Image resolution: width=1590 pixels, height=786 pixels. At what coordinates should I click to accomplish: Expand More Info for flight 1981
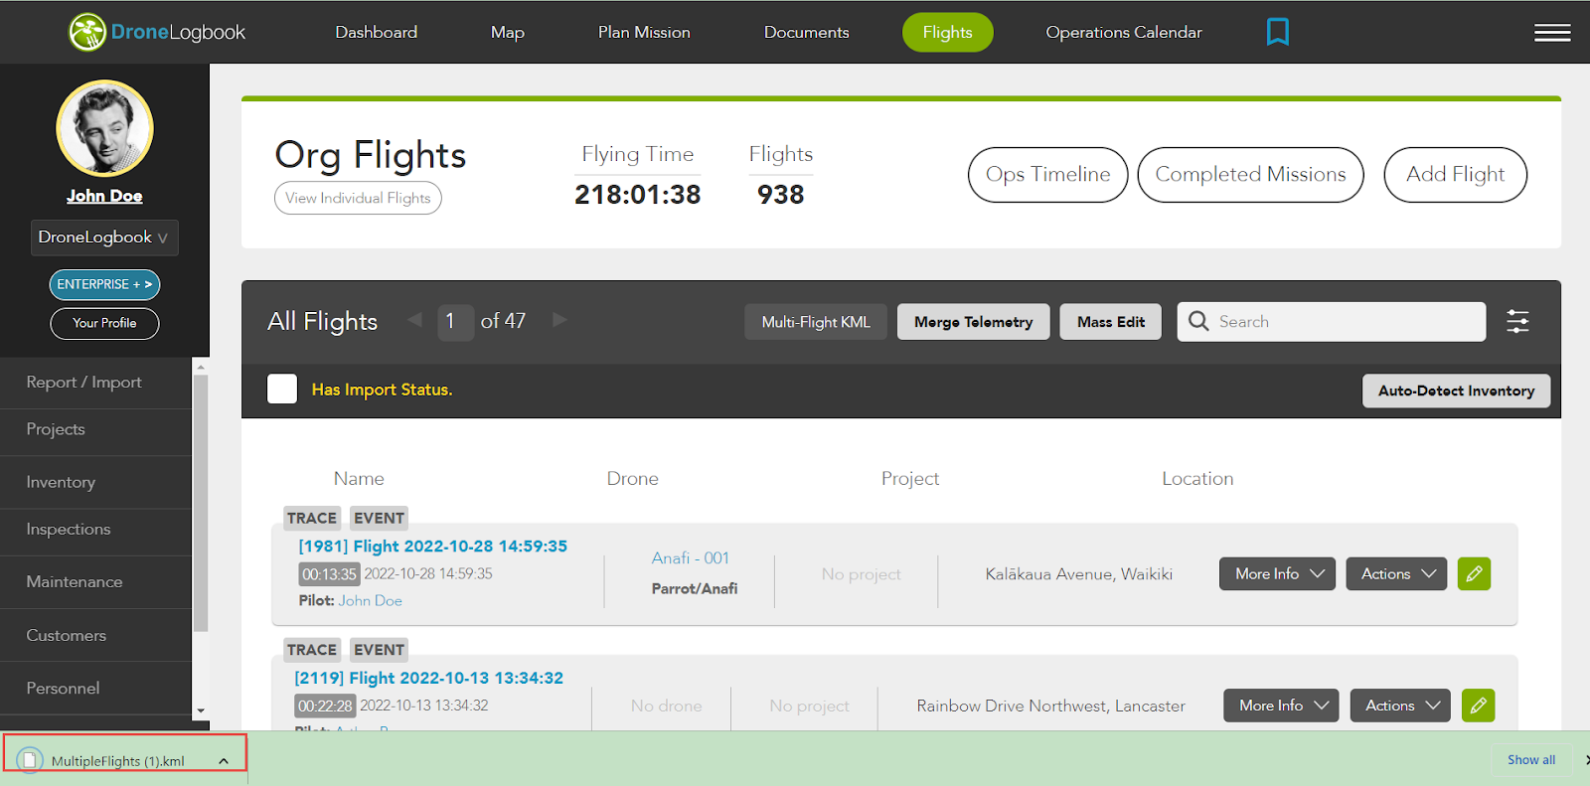tap(1277, 573)
